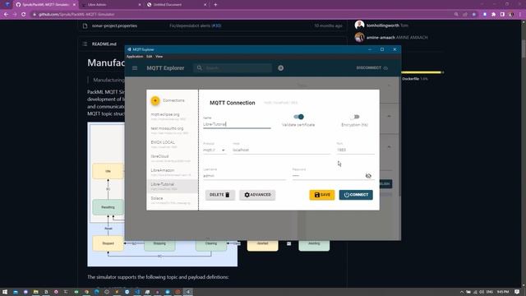The height and width of the screenshot is (296, 526).
Task: Click the yellow add connection plus icon
Action: pos(155,100)
